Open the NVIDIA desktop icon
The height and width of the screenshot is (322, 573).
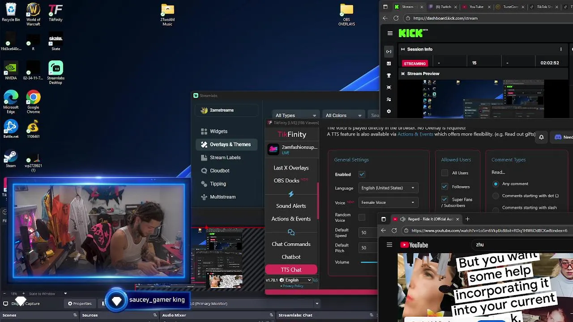(x=11, y=71)
